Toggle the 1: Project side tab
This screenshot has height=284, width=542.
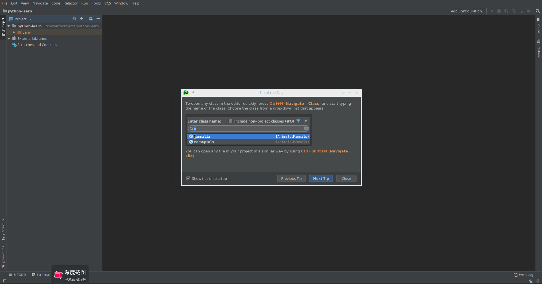pyautogui.click(x=3, y=27)
